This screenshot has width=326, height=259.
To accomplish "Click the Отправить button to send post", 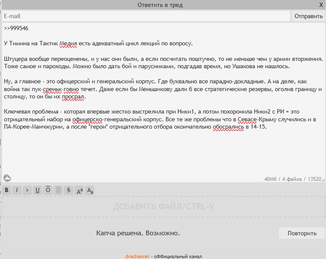I will pos(309,16).
